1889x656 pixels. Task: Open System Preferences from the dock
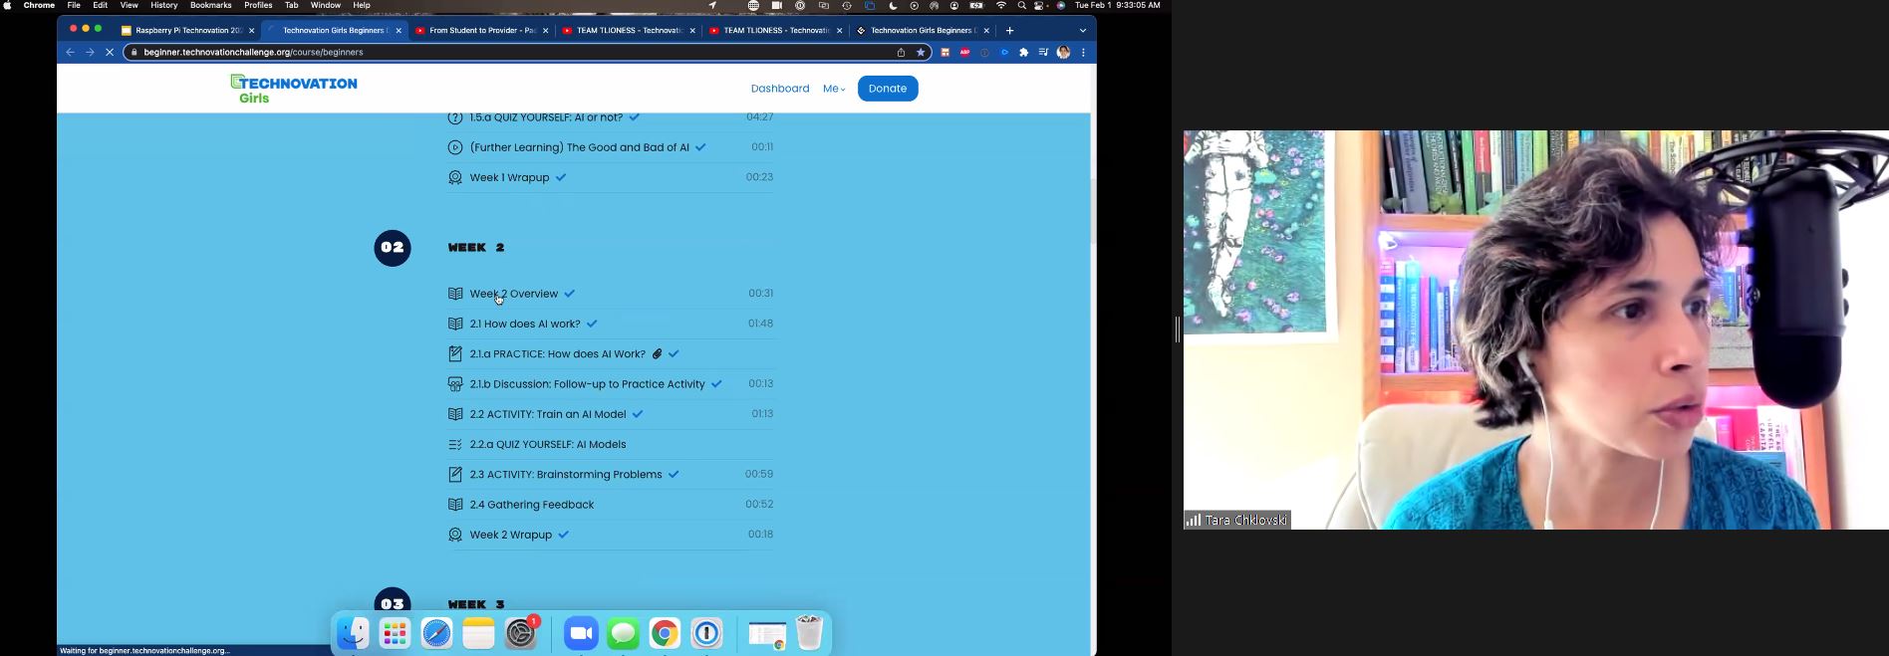tap(521, 633)
